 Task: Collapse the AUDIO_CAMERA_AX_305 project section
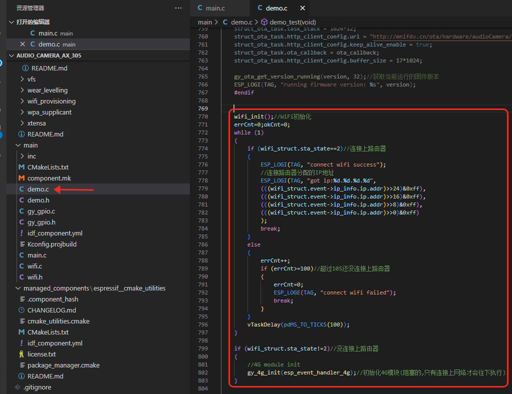[12, 55]
